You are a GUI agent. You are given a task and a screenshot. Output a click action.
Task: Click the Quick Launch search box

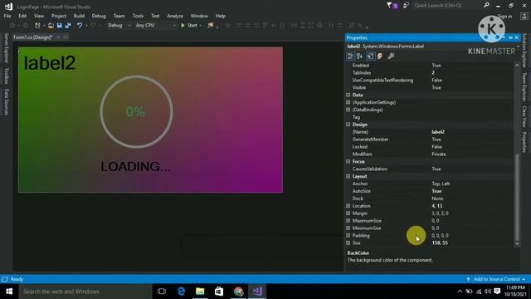(x=447, y=6)
